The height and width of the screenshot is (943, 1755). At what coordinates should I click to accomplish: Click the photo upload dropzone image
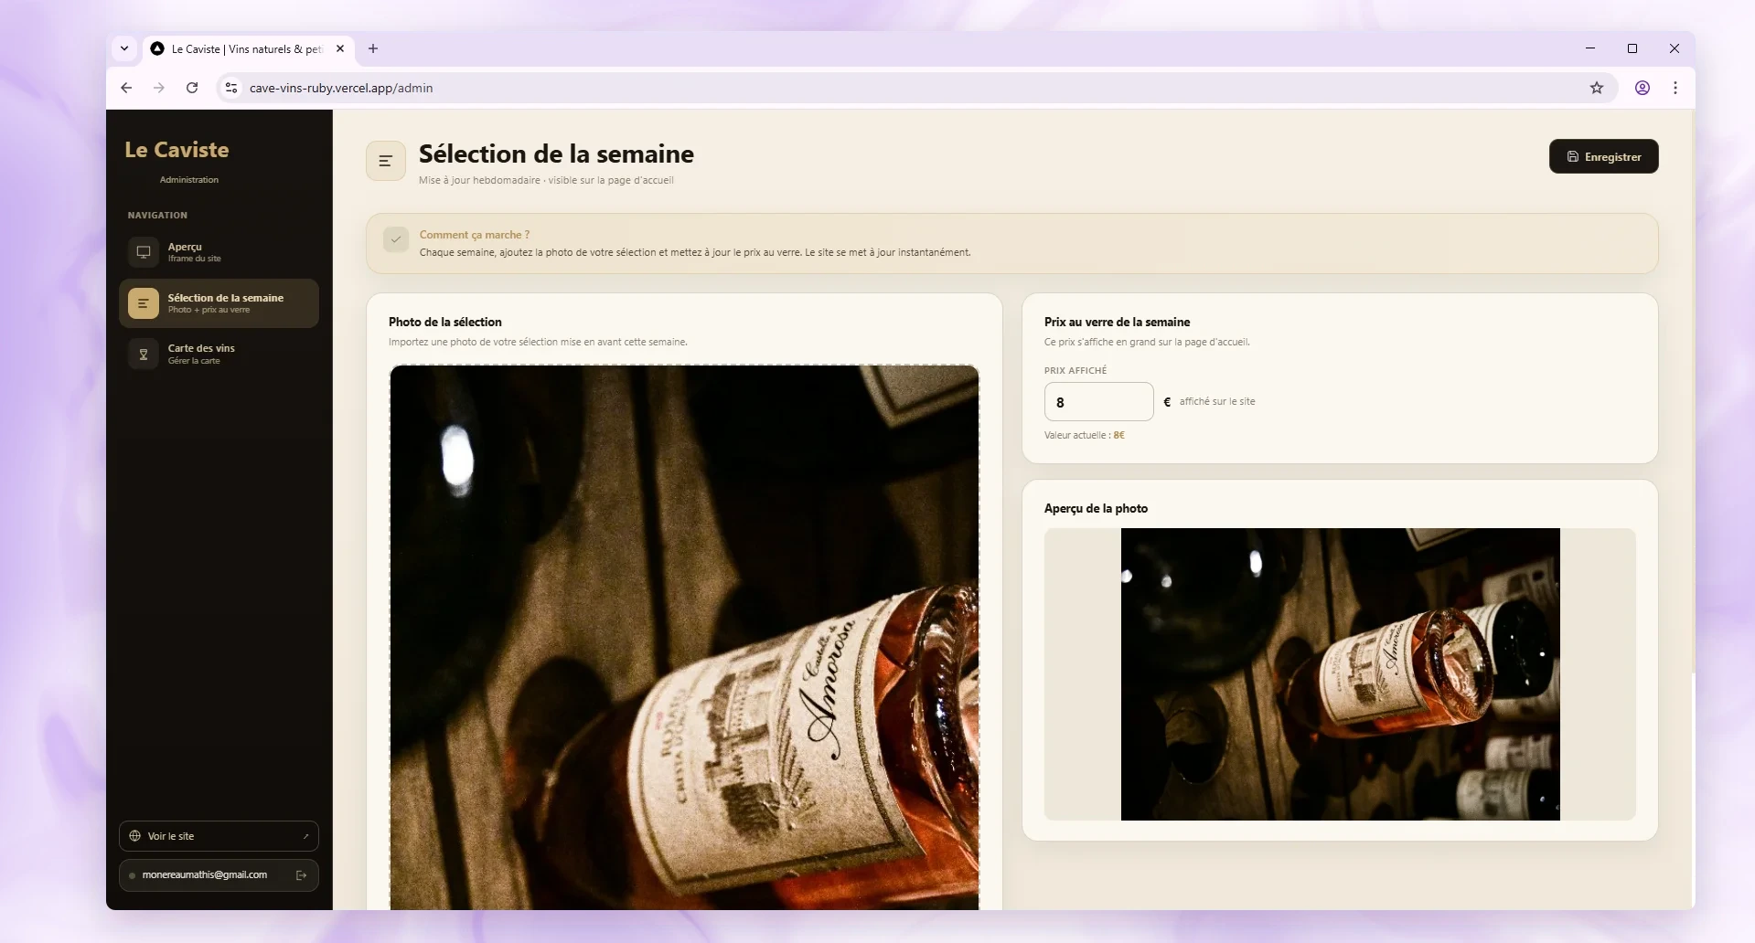(x=684, y=637)
